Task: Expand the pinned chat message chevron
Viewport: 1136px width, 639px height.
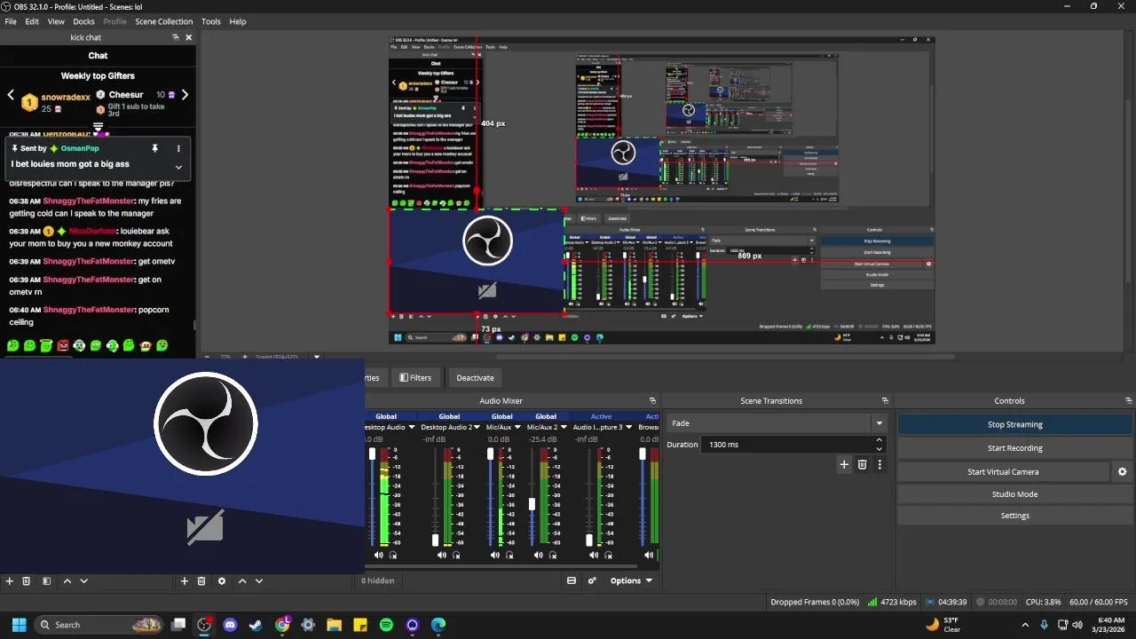Action: point(178,167)
